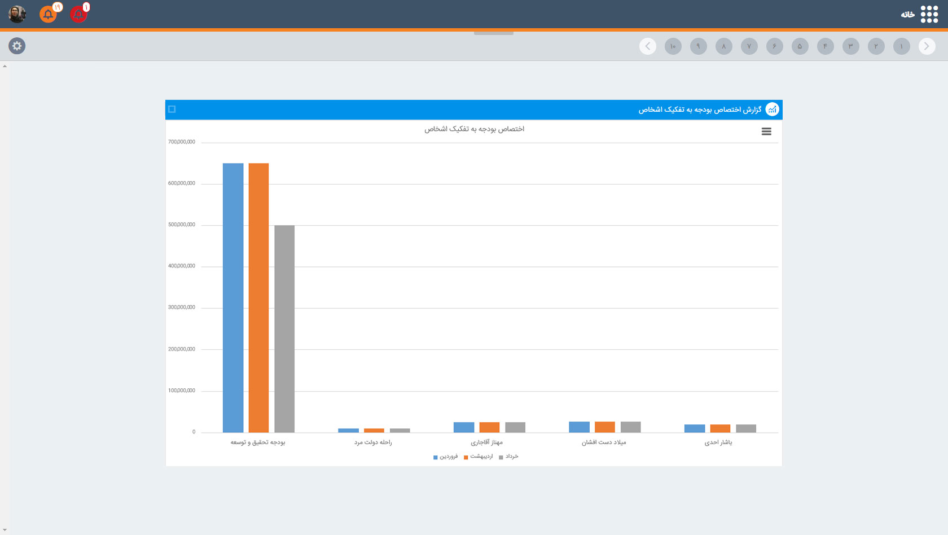948x535 pixels.
Task: Maximize the budget report widget square icon
Action: 172,109
